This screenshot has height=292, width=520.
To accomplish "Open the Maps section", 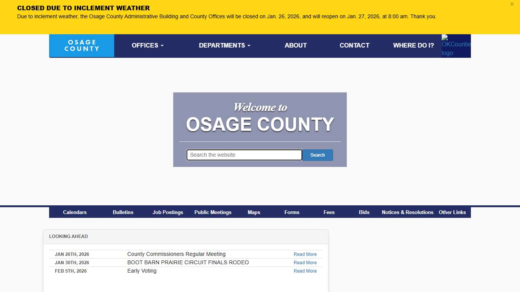I will [254, 212].
